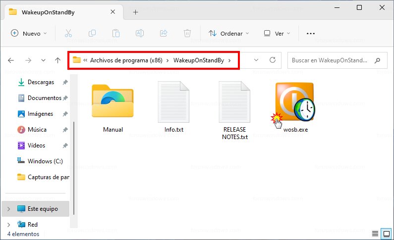Select Este equipo in the sidebar
Viewport: 394px width, 240px height.
[35, 209]
